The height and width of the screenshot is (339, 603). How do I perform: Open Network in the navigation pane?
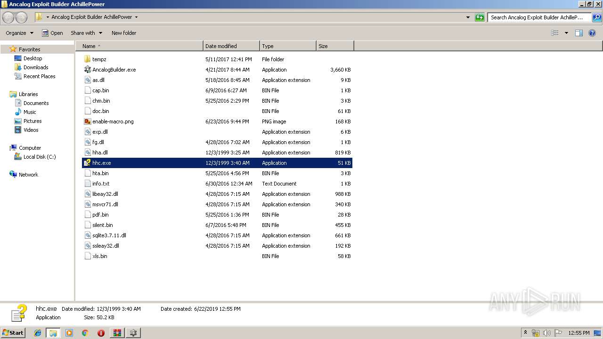[x=28, y=175]
